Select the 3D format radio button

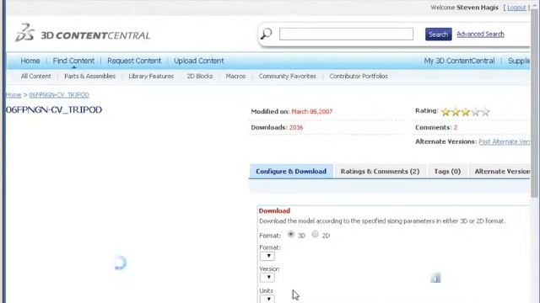click(291, 234)
